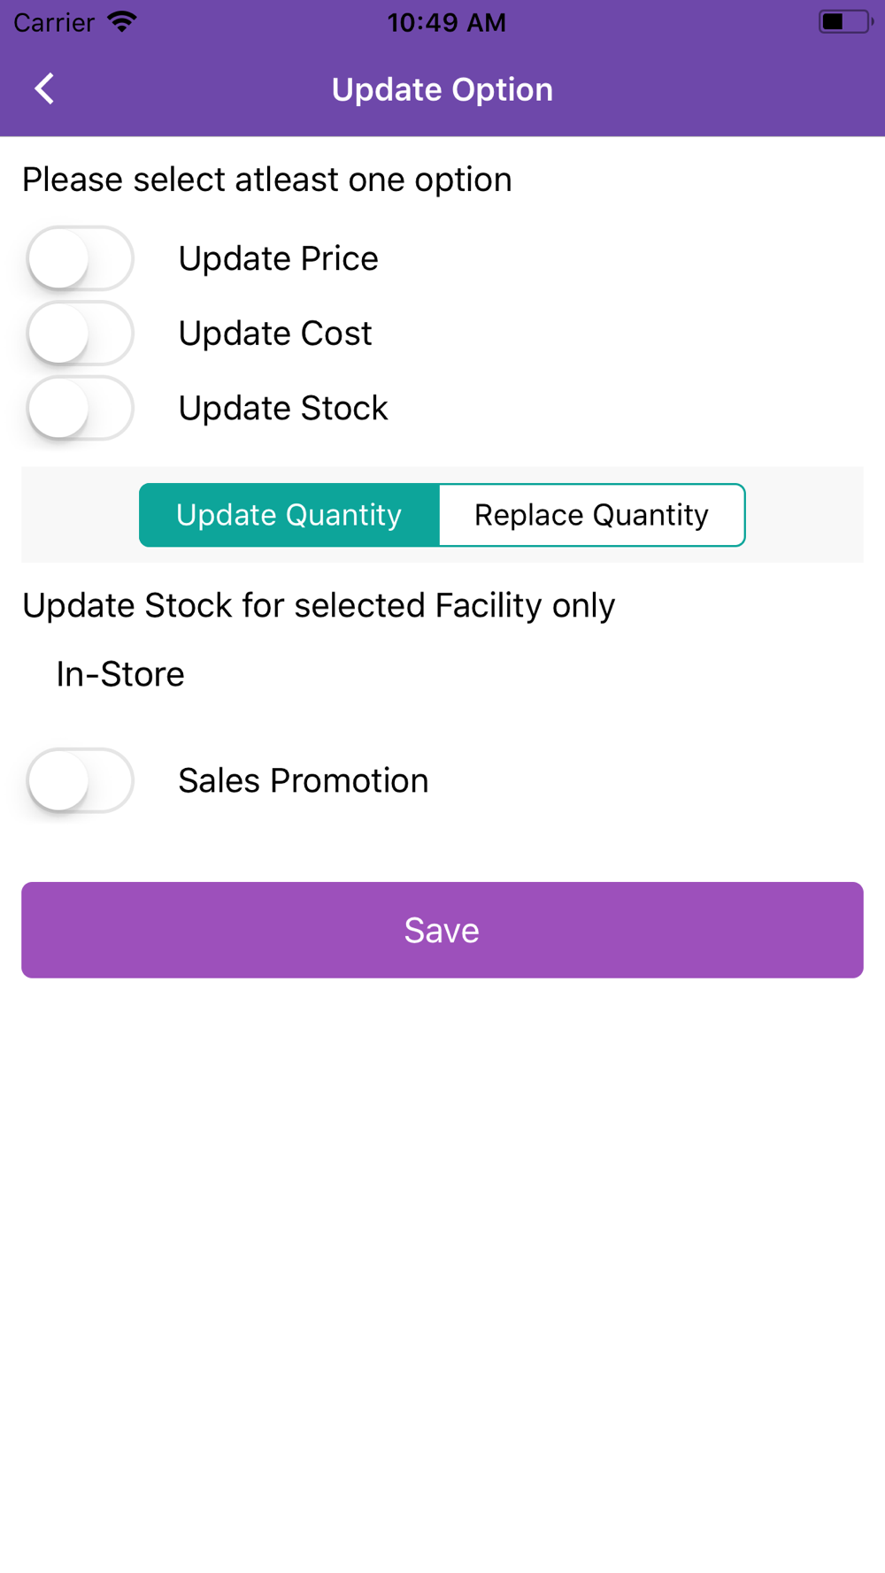Tap the Save button
Screen dimensions: 885x1573
click(442, 930)
